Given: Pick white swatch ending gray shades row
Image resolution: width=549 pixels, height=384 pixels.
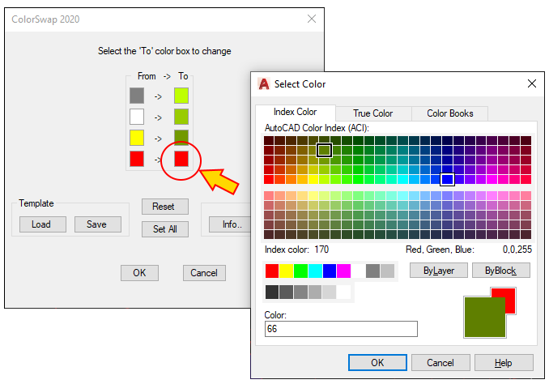Looking at the screenshot, I should [344, 292].
